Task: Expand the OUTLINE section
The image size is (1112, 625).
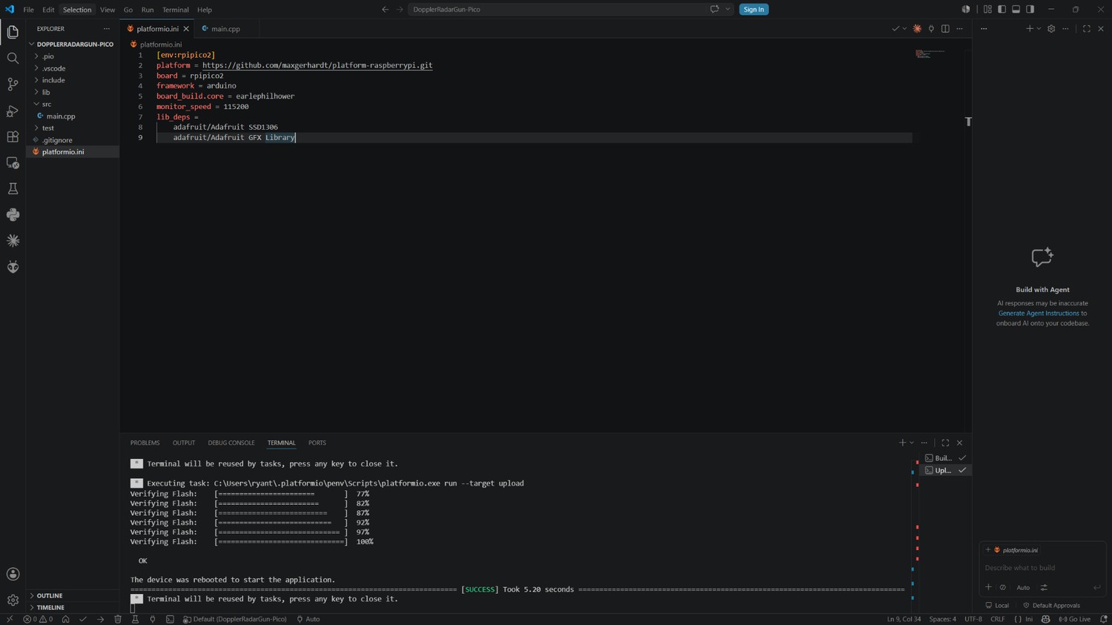Action: (73, 595)
